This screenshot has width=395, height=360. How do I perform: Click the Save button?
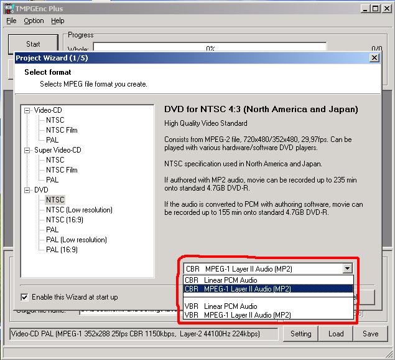[x=371, y=334]
